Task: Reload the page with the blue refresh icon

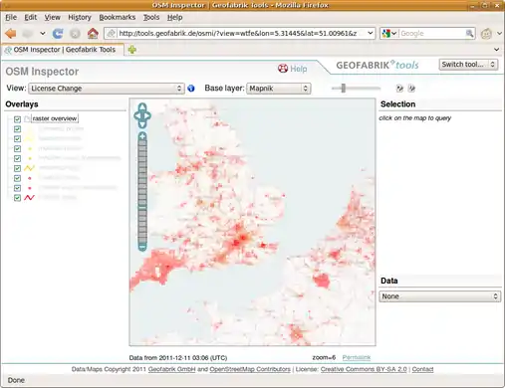Action: [x=58, y=33]
